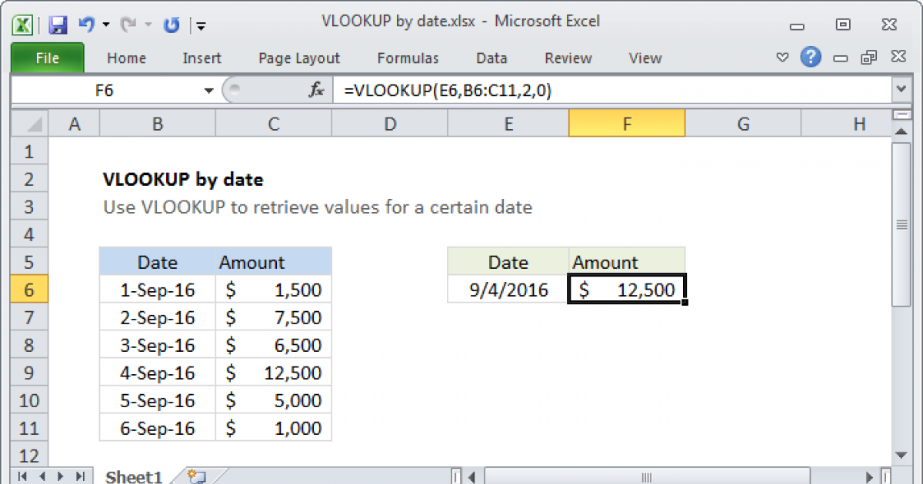923x484 pixels.
Task: Minimize the ribbon with the caret icon
Action: [x=783, y=58]
